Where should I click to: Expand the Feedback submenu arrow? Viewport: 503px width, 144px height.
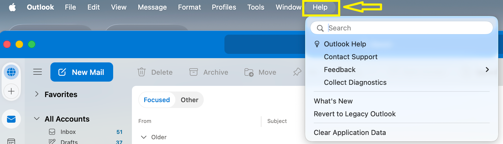click(487, 70)
